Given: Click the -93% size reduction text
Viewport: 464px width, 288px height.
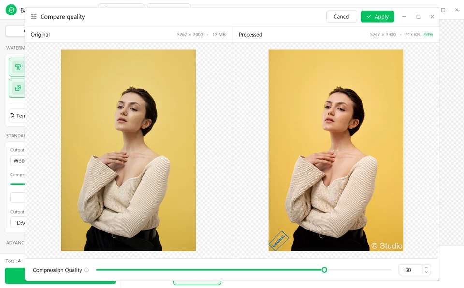Looking at the screenshot, I should click(x=428, y=35).
